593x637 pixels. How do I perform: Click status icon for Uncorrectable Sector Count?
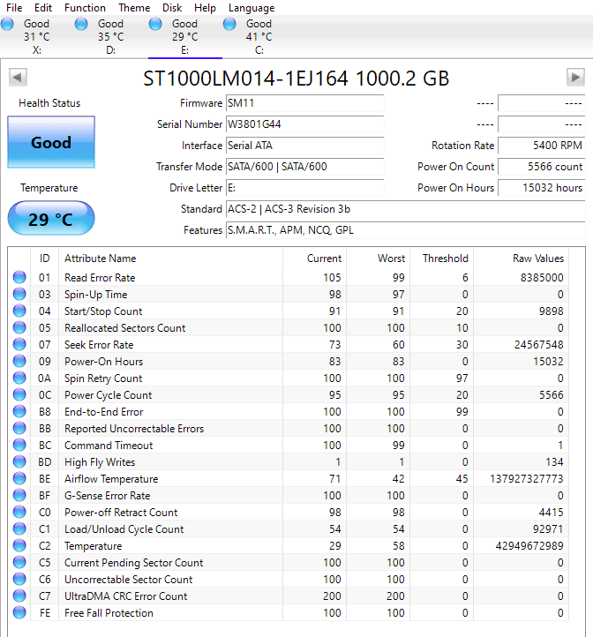point(19,579)
